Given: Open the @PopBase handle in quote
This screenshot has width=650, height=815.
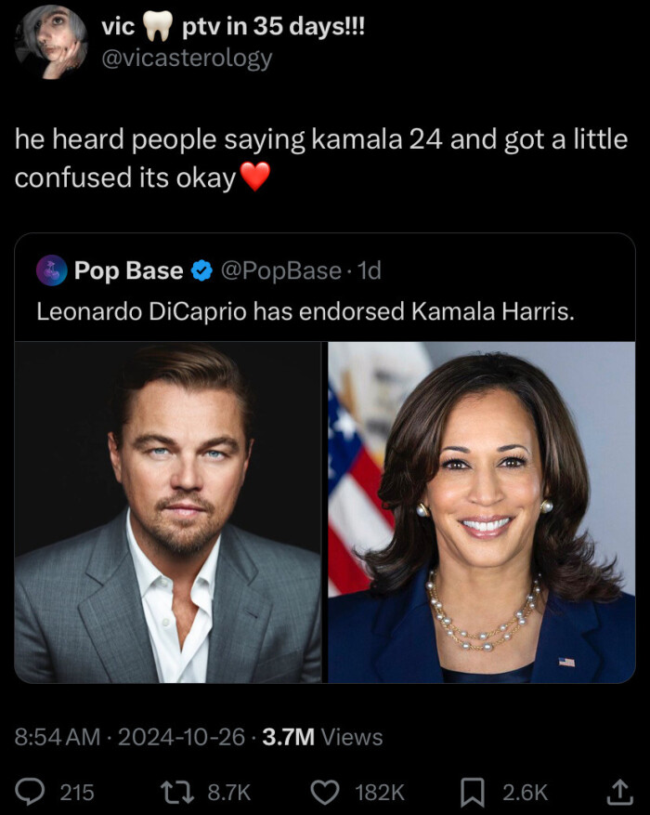Looking at the screenshot, I should 279,270.
